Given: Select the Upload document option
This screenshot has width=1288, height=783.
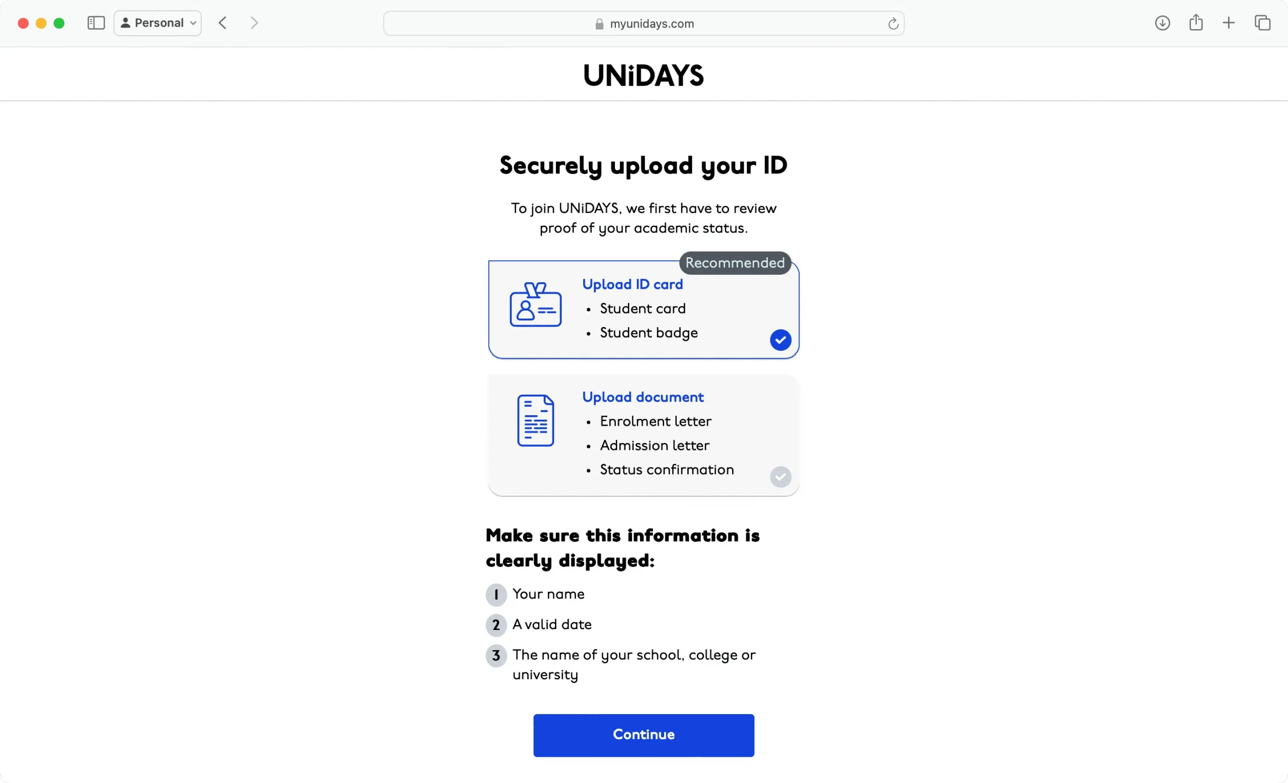Looking at the screenshot, I should point(644,434).
